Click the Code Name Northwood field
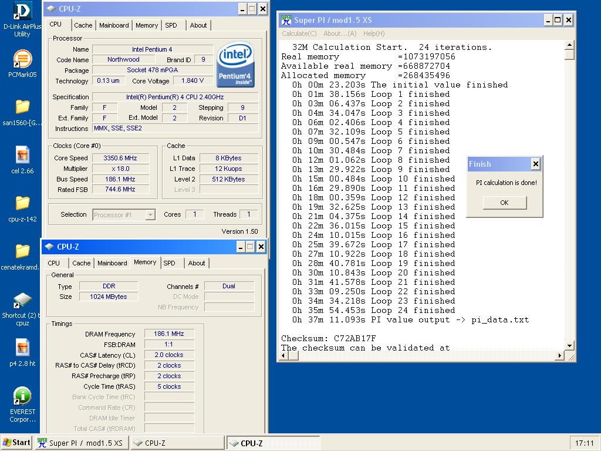 [123, 59]
